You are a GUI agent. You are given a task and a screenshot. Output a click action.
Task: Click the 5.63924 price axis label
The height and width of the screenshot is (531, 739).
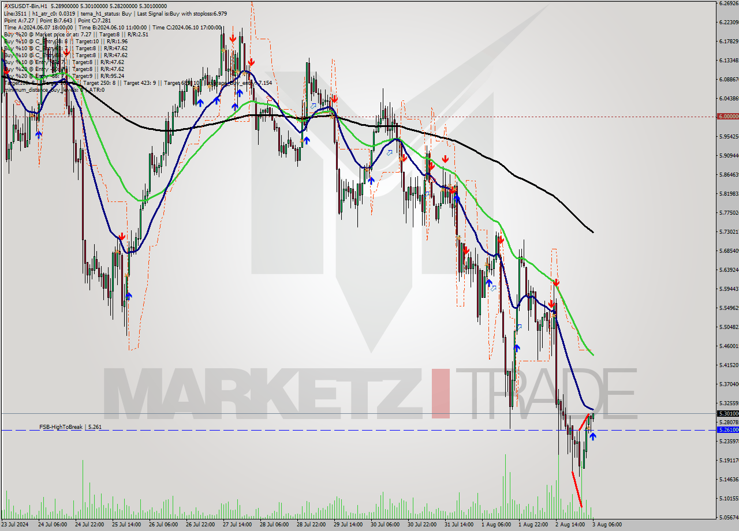point(729,270)
